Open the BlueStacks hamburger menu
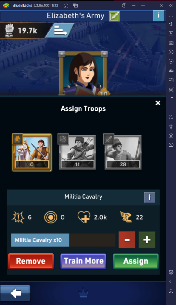This screenshot has height=305, width=176. [x=134, y=5]
